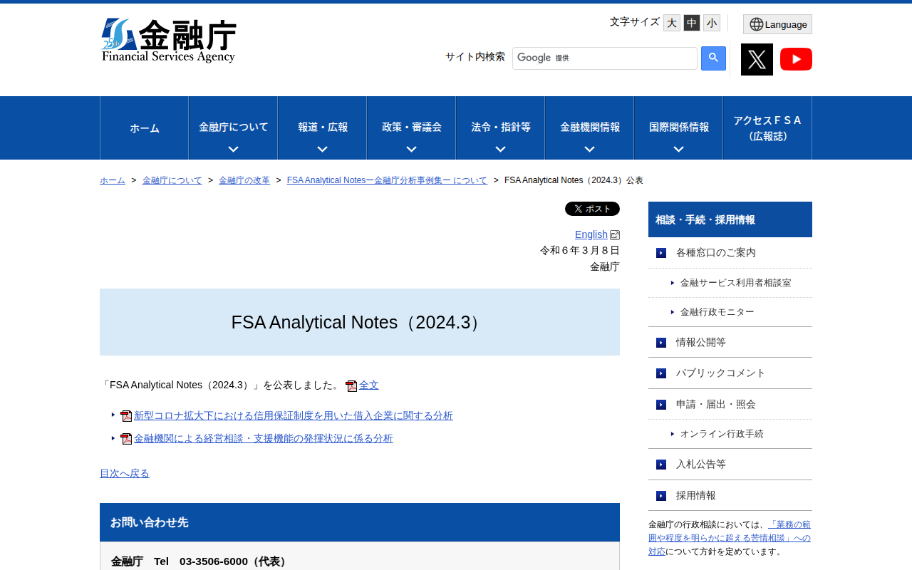Viewport: 912px width, 570px height.
Task: Click arrow icon beside 入札公告等
Action: [x=661, y=465]
